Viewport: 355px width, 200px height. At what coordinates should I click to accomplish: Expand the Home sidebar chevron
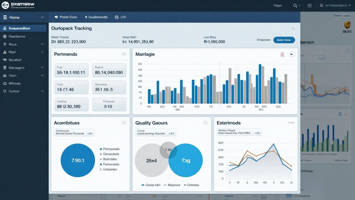tap(42, 17)
